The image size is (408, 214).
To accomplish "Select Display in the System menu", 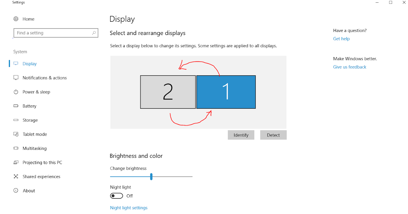I will pyautogui.click(x=30, y=64).
